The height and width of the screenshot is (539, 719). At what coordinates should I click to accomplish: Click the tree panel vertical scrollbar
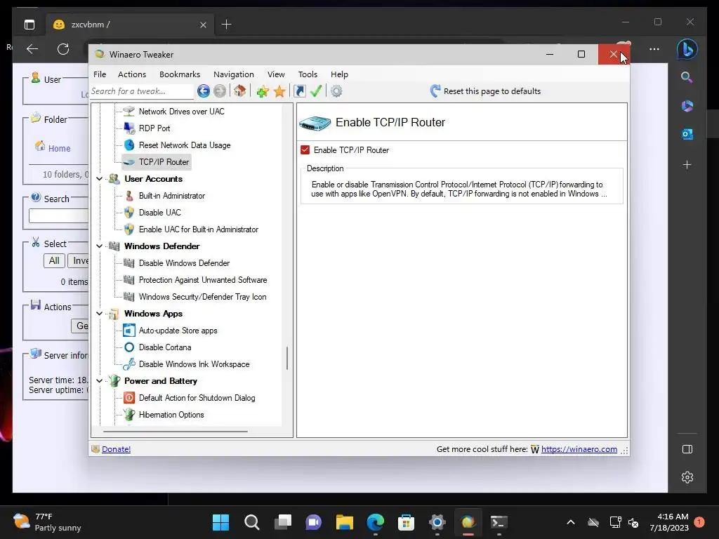pos(287,358)
